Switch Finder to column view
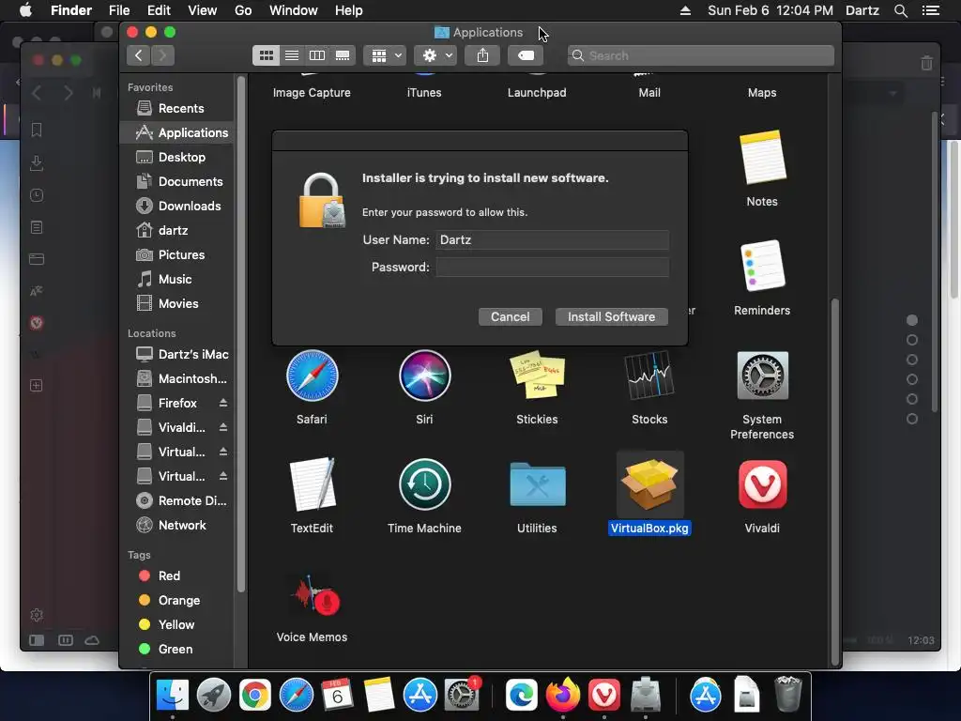Viewport: 961px width, 721px height. (317, 55)
